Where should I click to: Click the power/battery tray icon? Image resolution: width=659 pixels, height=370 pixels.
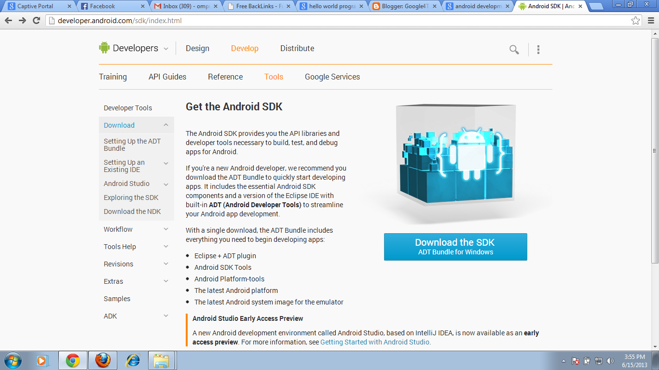coord(587,361)
